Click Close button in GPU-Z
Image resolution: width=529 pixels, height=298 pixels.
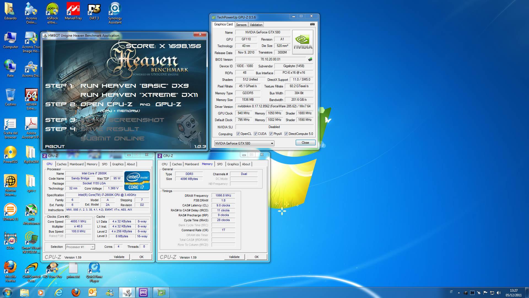click(x=305, y=143)
